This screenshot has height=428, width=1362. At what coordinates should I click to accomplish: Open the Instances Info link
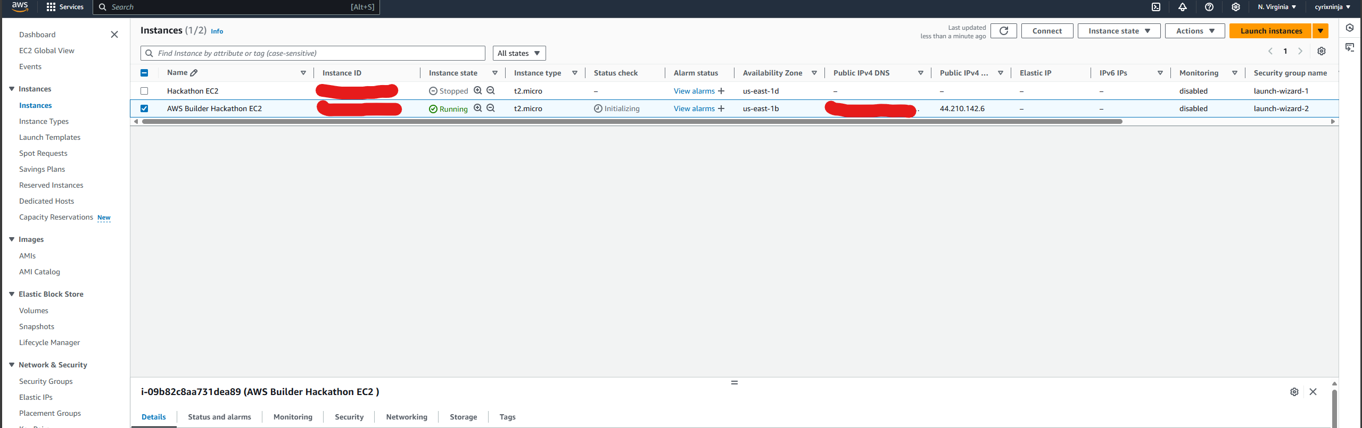coord(217,31)
